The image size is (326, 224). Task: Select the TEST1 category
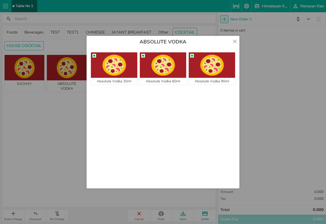(73, 32)
